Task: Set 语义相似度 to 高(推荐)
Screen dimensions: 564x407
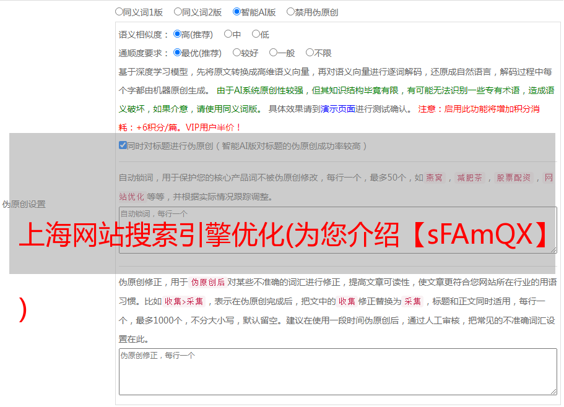Action: [177, 34]
